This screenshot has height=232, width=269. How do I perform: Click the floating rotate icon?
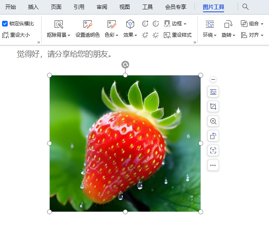(x=213, y=136)
